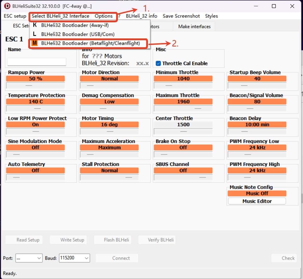Click the Center Throttle 1500 value
The image size is (303, 279).
(x=183, y=124)
